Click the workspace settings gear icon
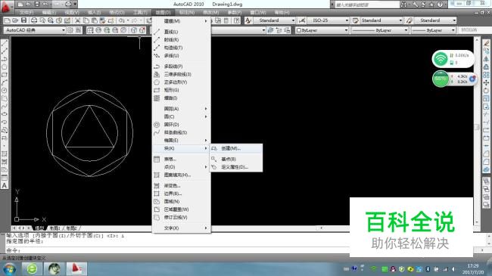Viewport: 492px width, 276px height. 70,30
